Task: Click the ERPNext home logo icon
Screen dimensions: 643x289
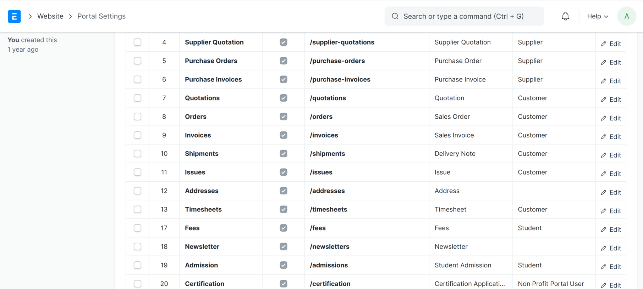Action: [x=14, y=16]
